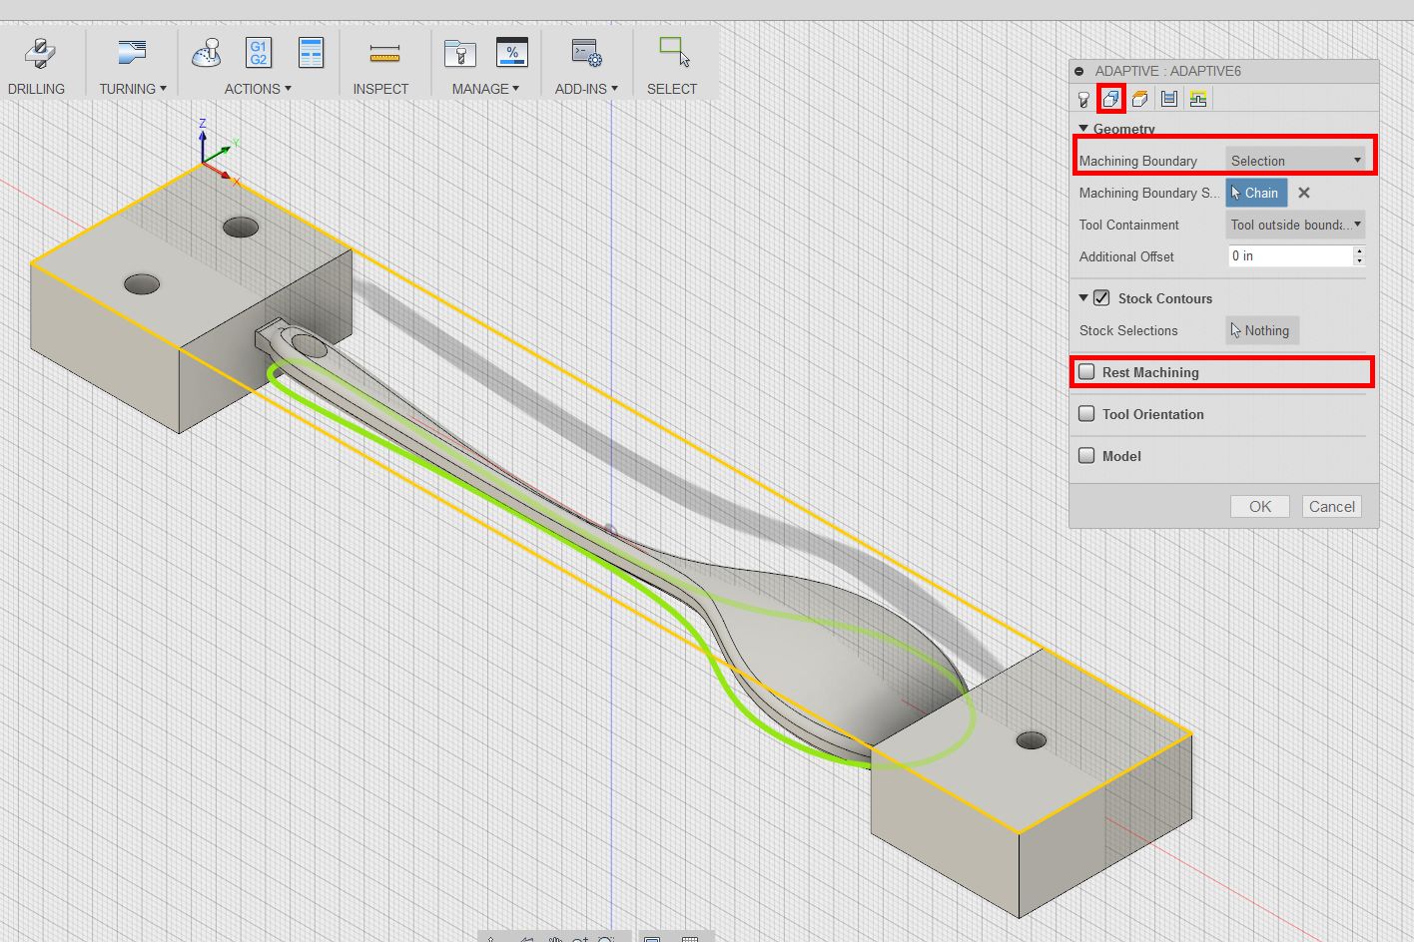Click the Scripts and Add-Ins icon
The width and height of the screenshot is (1414, 942).
coord(585,54)
